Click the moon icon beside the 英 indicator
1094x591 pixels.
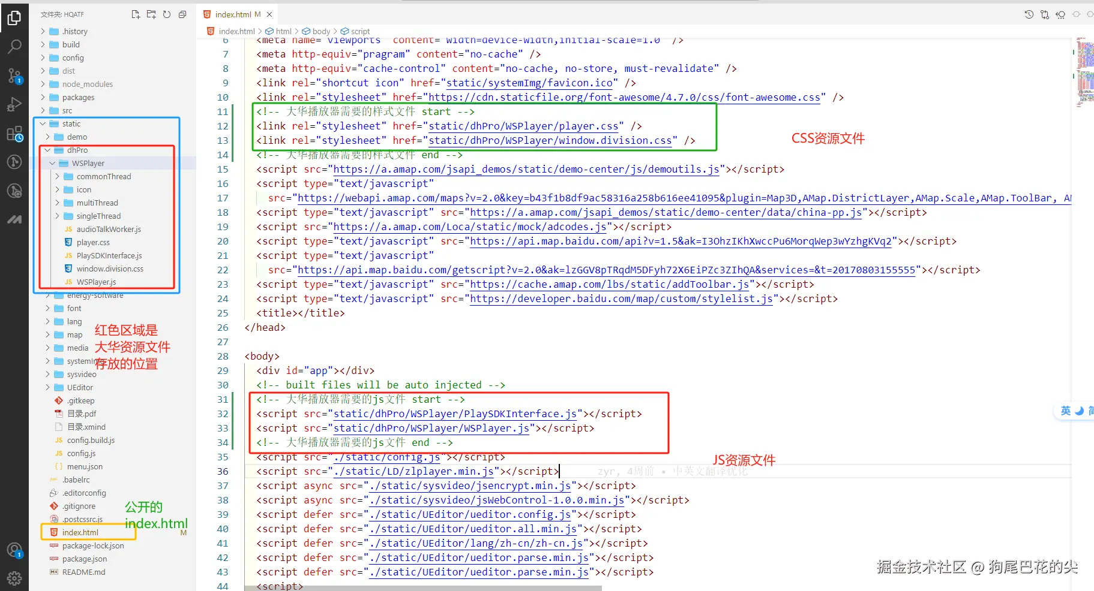click(x=1079, y=411)
